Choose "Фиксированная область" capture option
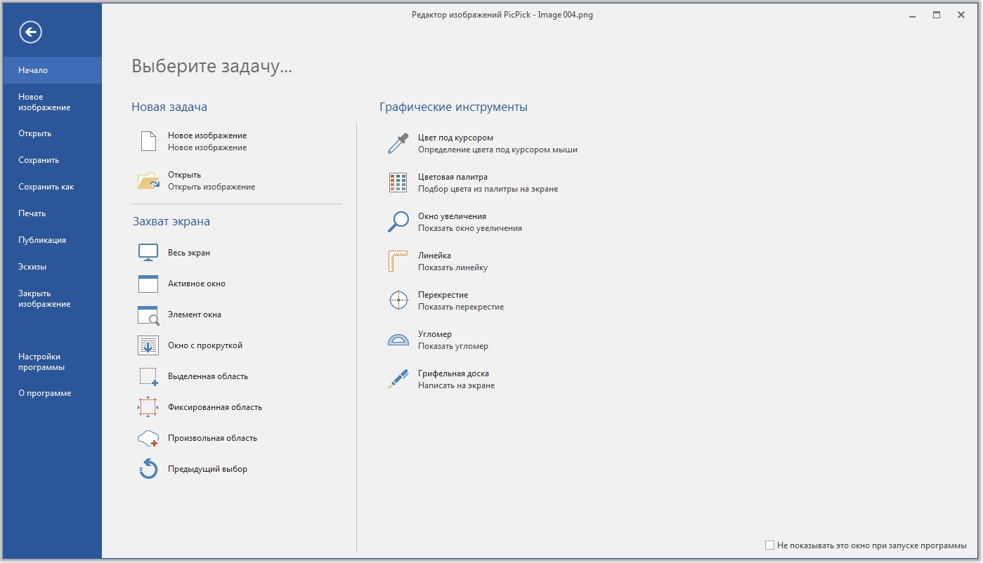The height and width of the screenshot is (563, 983). coord(214,407)
